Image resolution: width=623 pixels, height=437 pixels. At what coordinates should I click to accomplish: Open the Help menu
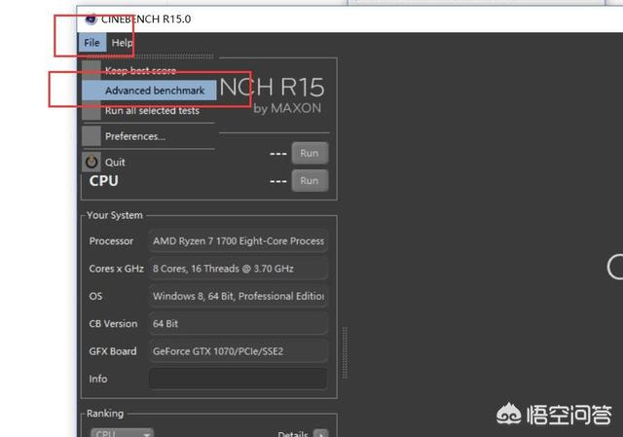pyautogui.click(x=122, y=43)
